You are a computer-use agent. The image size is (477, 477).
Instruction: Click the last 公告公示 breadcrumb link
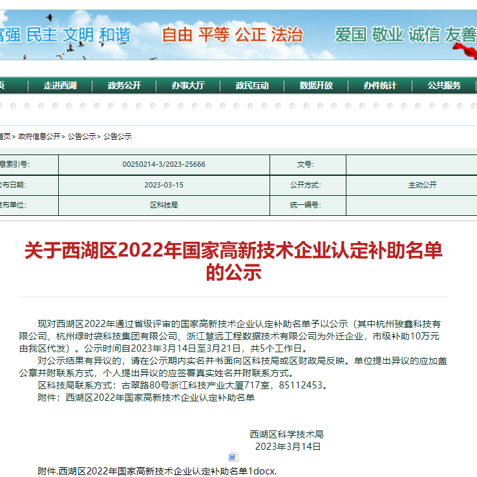click(x=118, y=136)
